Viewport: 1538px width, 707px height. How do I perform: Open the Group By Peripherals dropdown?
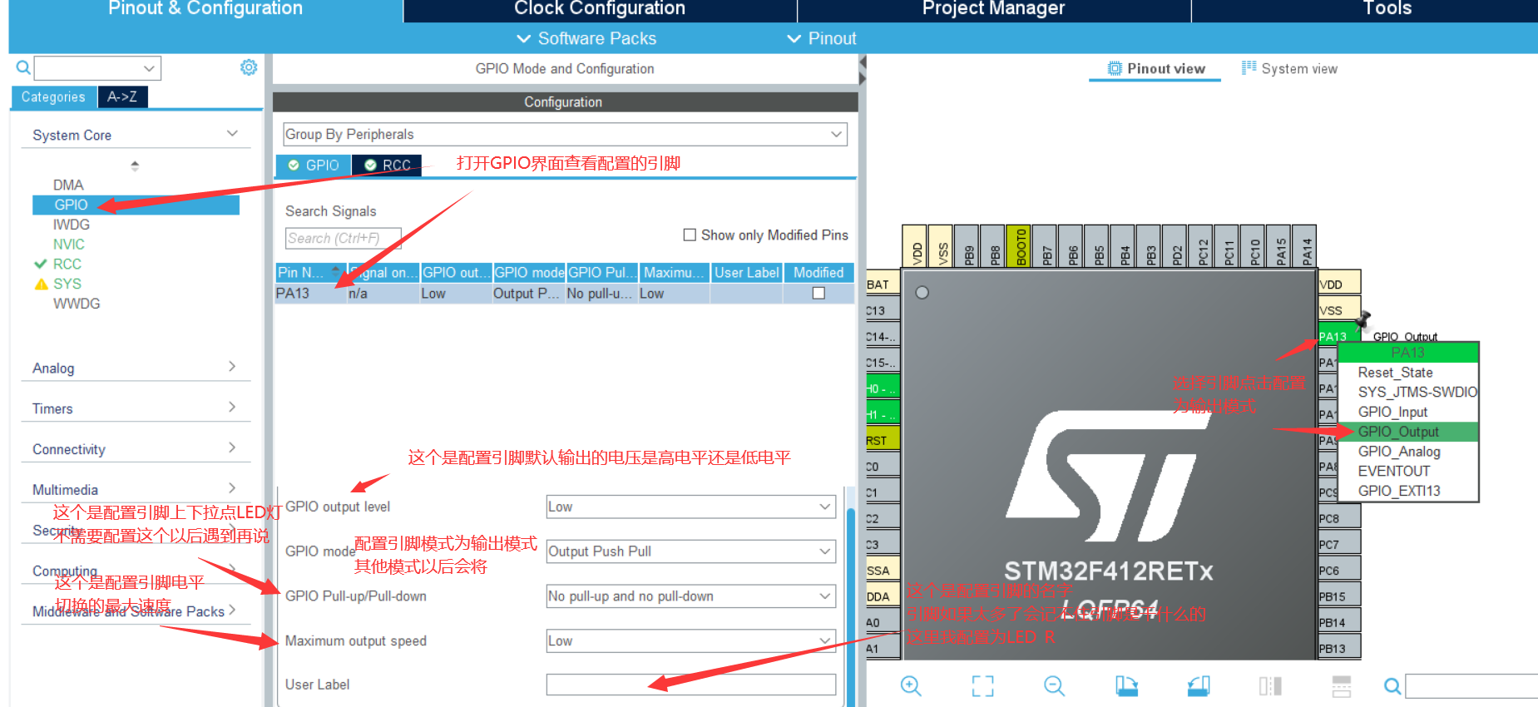tap(564, 135)
